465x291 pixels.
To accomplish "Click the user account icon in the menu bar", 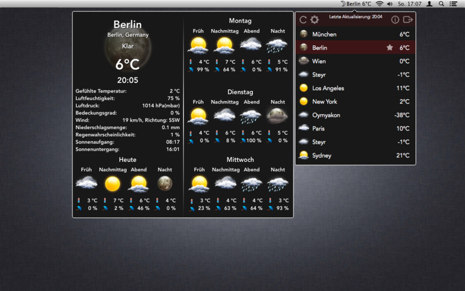I will click(x=430, y=4).
